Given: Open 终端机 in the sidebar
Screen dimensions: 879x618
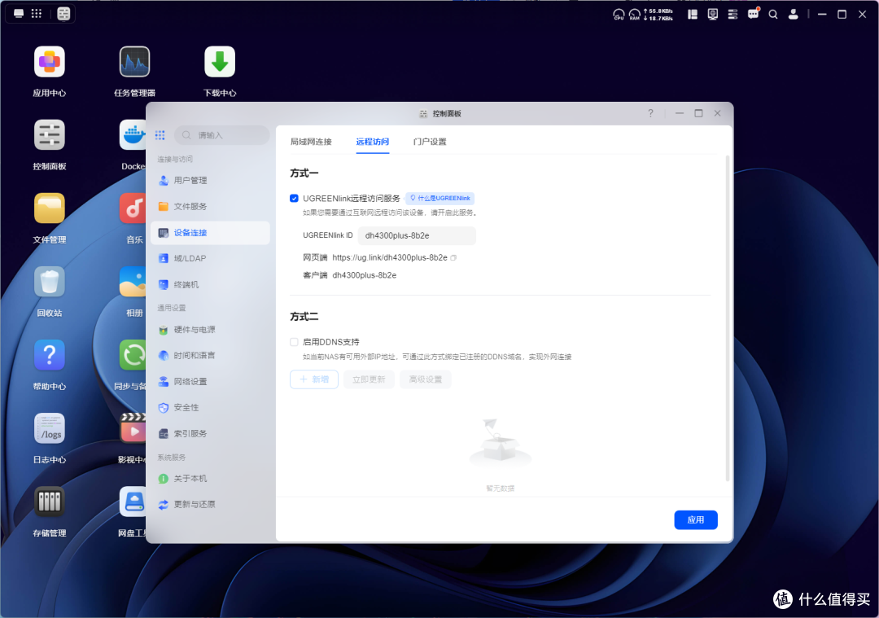Looking at the screenshot, I should click(x=210, y=285).
